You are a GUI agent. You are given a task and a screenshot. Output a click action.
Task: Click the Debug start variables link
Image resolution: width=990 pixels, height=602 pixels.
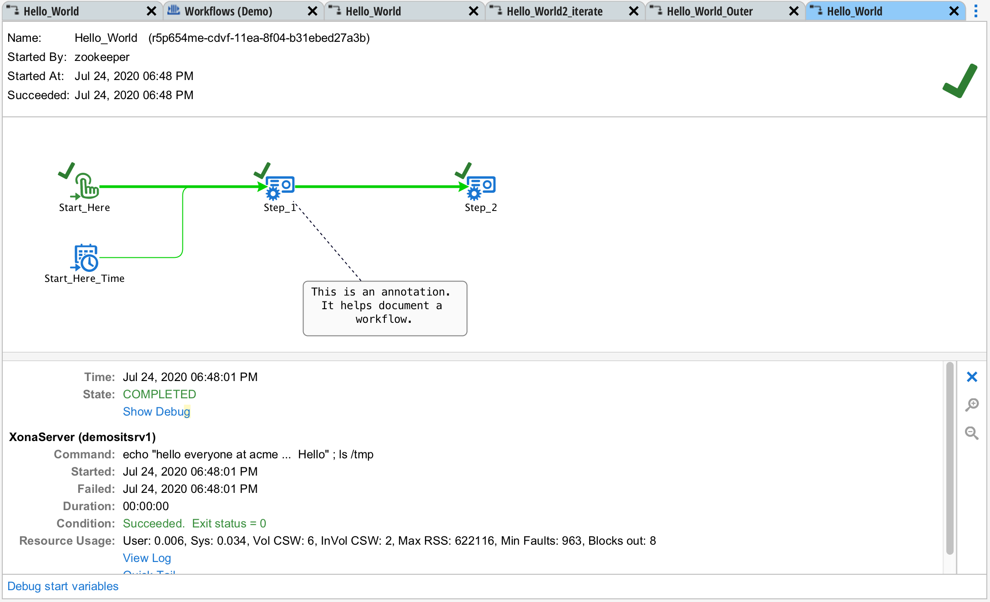63,586
